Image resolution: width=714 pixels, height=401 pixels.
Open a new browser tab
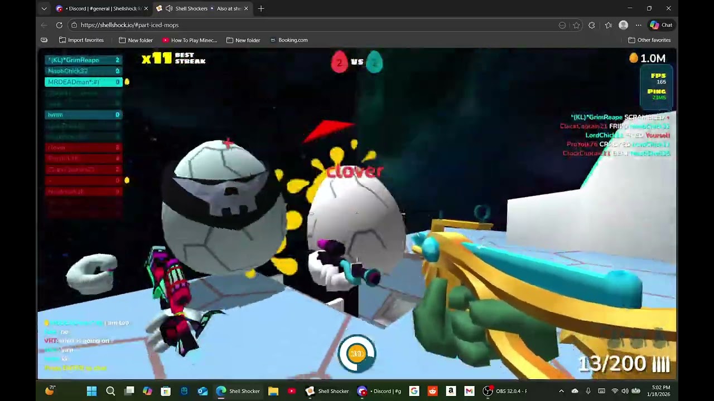pos(261,8)
